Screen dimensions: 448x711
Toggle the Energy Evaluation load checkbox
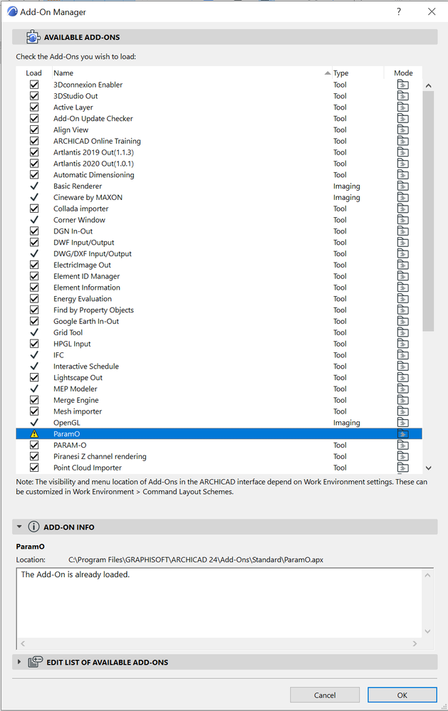(x=33, y=299)
